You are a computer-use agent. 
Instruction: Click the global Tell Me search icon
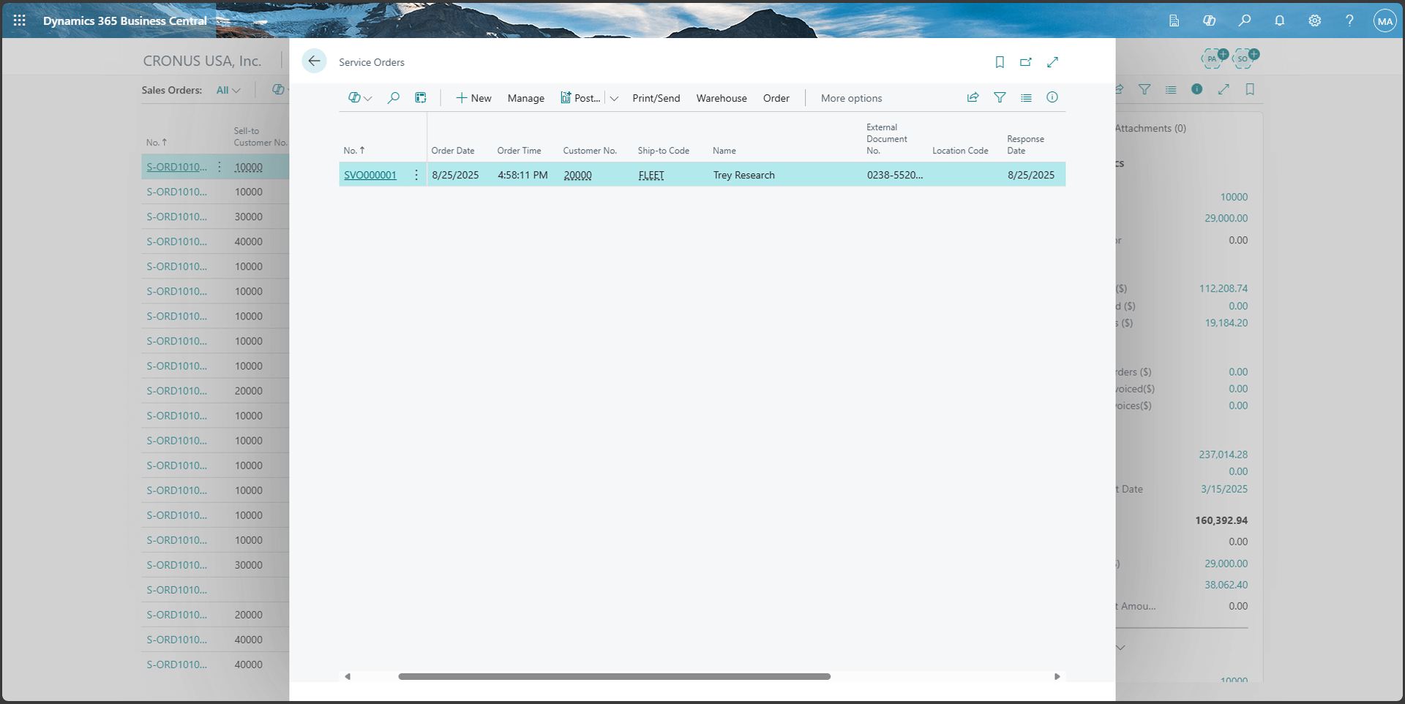click(1245, 20)
